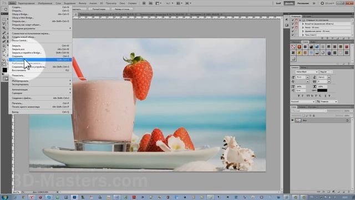
Task: Select the Rectangular Marquee tool
Action: click(4, 19)
